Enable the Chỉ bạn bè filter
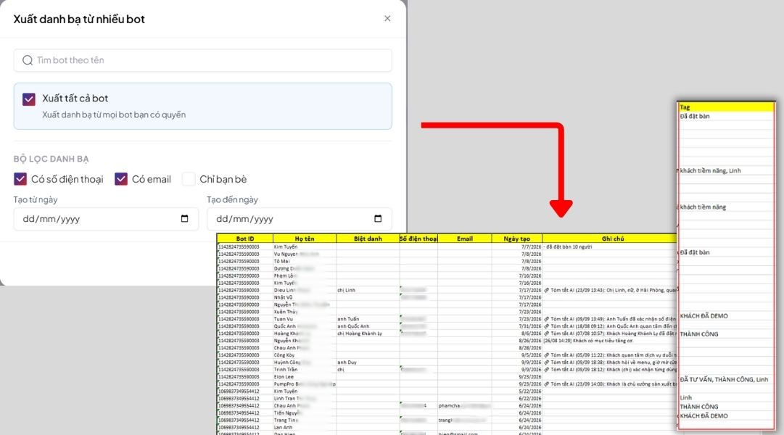The width and height of the screenshot is (784, 435). [189, 179]
